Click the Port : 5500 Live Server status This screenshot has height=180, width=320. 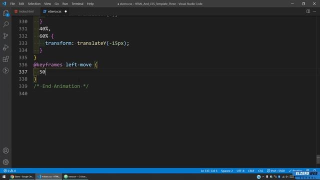pyautogui.click(x=275, y=170)
